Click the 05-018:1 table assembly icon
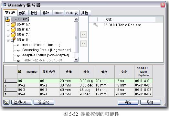This screenshot has width=169, height=117. pyautogui.click(x=13, y=40)
